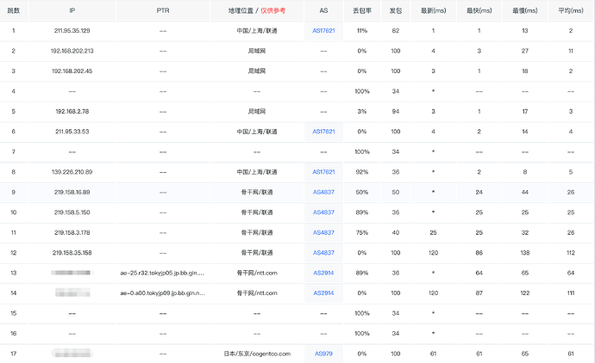Click the 3% packet loss in hop 5

tap(362, 111)
